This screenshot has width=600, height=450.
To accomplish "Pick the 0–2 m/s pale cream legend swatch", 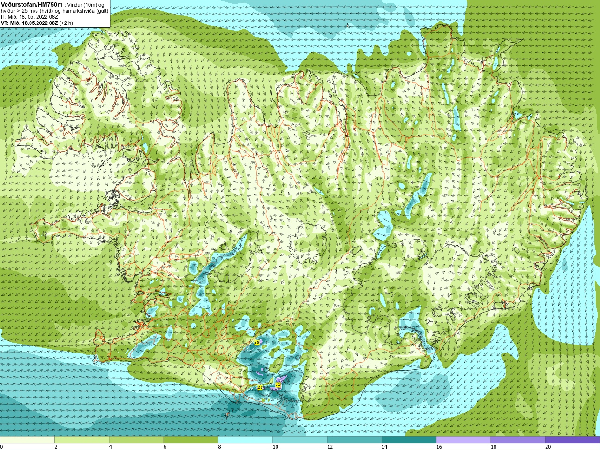I will coord(27,440).
